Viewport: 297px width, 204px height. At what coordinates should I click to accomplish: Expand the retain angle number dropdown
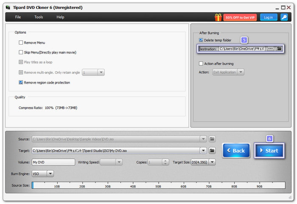(101, 73)
